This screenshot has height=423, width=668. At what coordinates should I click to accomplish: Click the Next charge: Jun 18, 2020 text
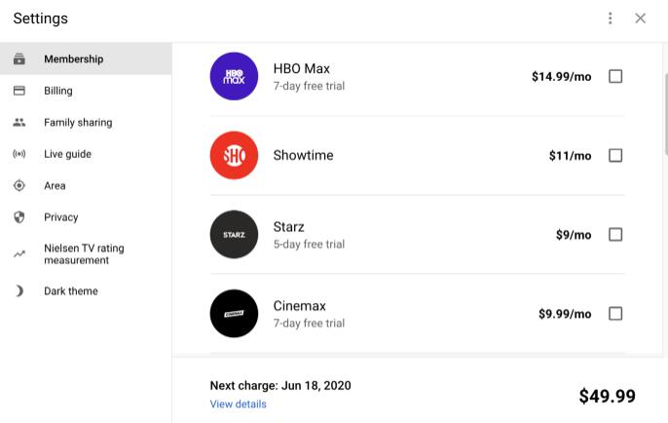coord(280,386)
